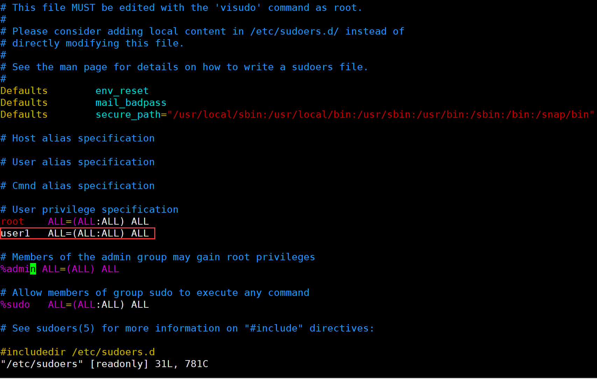Click the #includedir /etc/sudoers.d line
Viewport: 597px width, 379px height.
(x=78, y=352)
